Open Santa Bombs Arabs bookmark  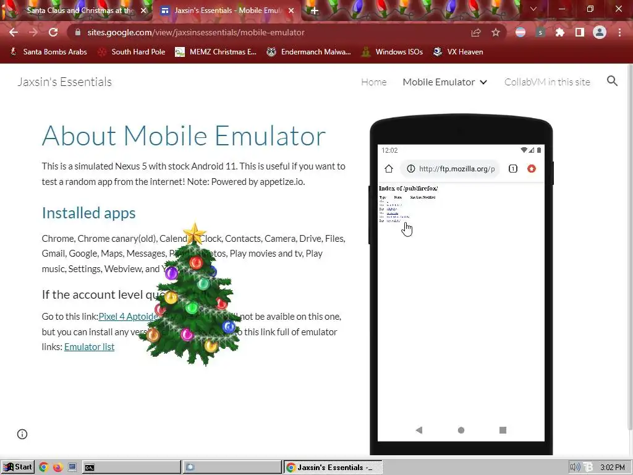48,52
